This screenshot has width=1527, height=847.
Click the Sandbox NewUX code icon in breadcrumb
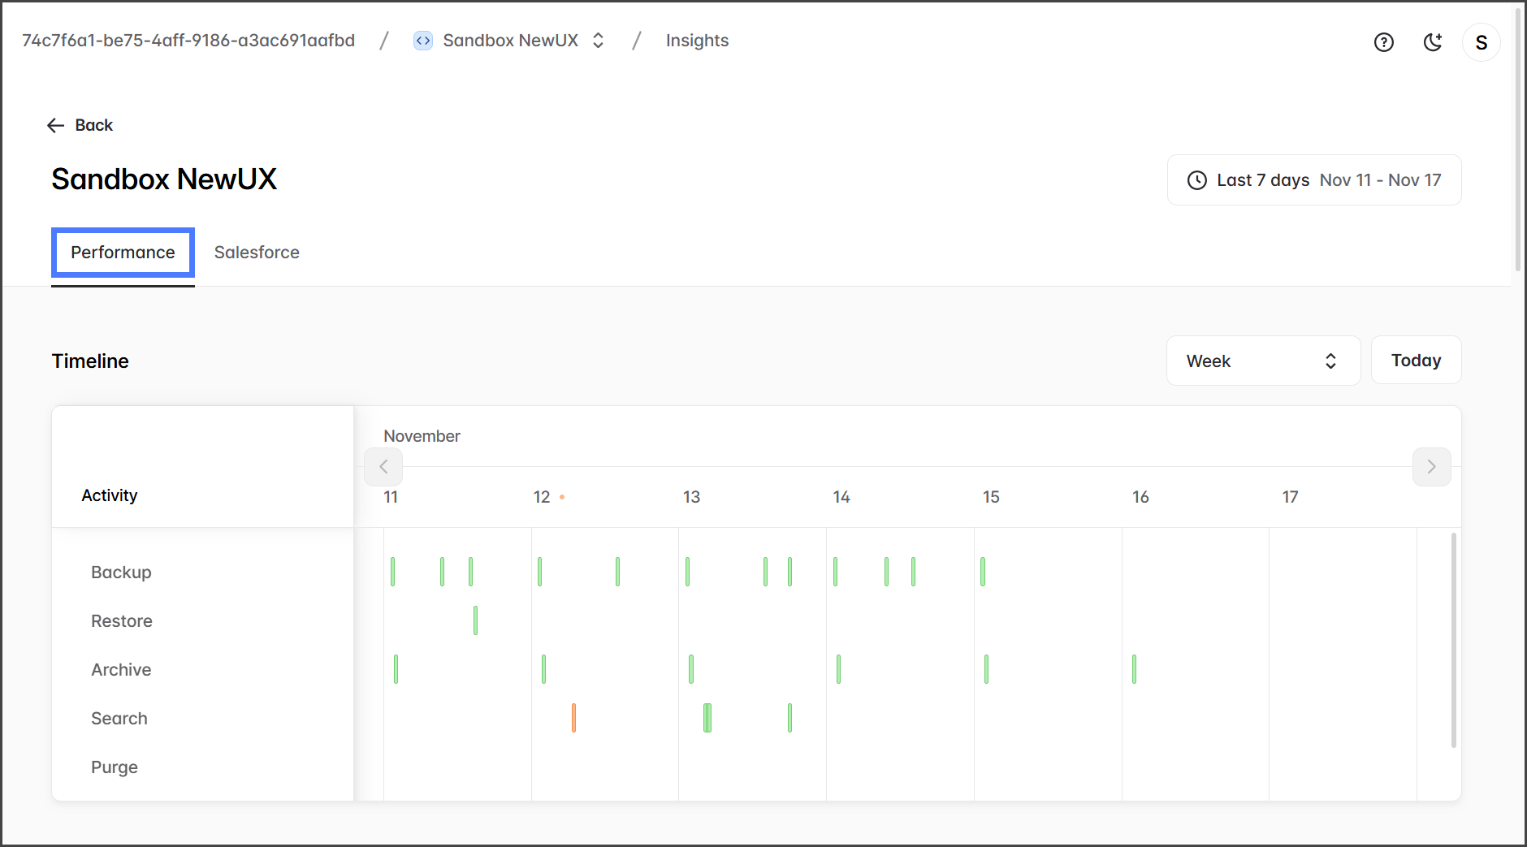point(422,41)
